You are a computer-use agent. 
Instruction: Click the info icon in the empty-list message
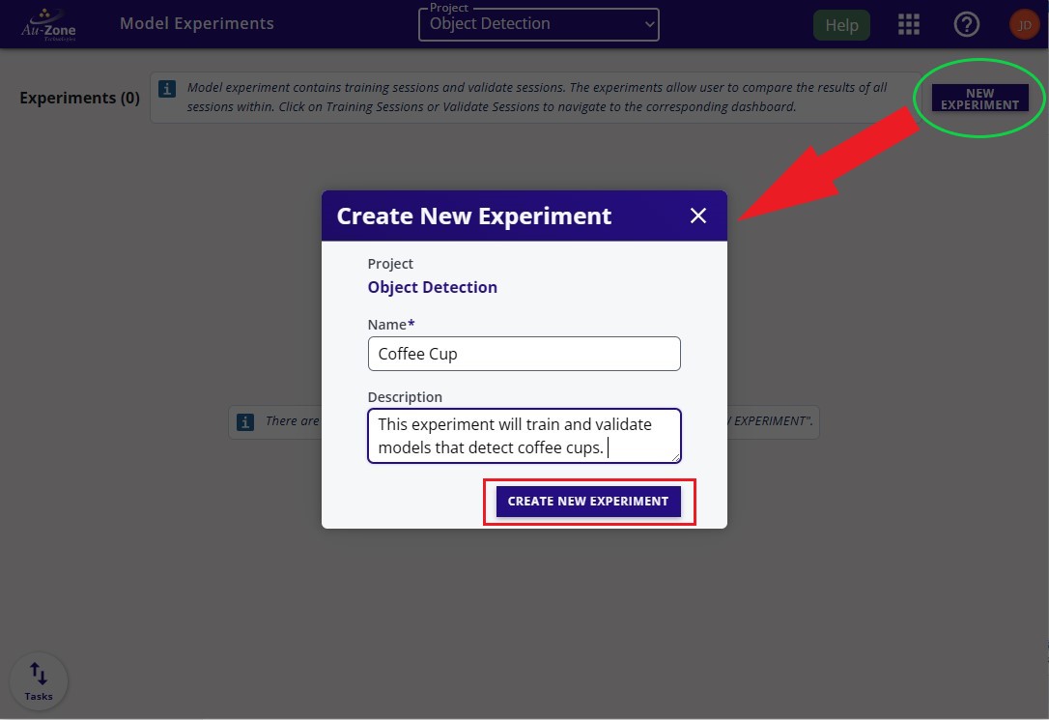point(245,421)
